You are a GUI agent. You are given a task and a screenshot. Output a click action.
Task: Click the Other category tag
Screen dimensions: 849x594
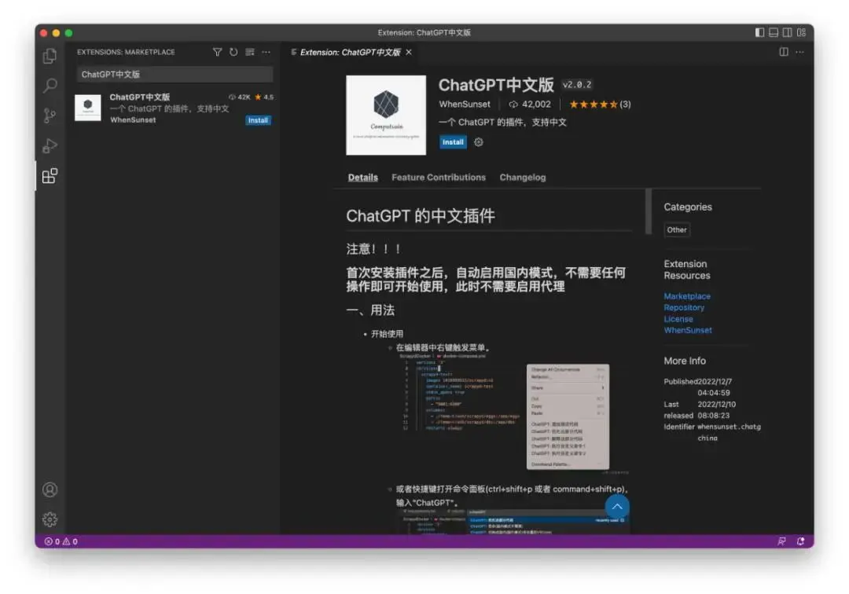(677, 230)
